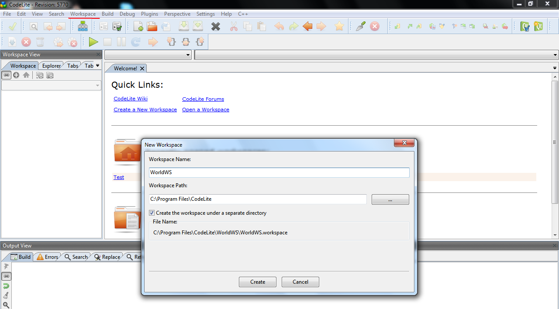Click the Save File download icon

pyautogui.click(x=184, y=27)
